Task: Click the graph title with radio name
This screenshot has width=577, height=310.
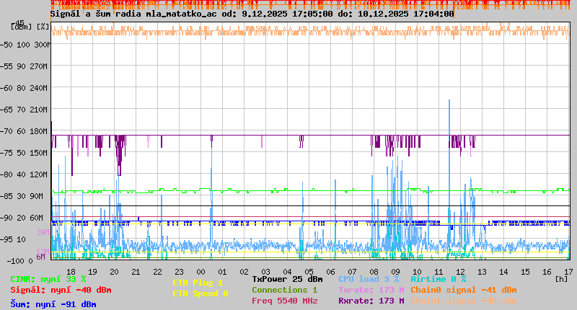Action: (252, 14)
